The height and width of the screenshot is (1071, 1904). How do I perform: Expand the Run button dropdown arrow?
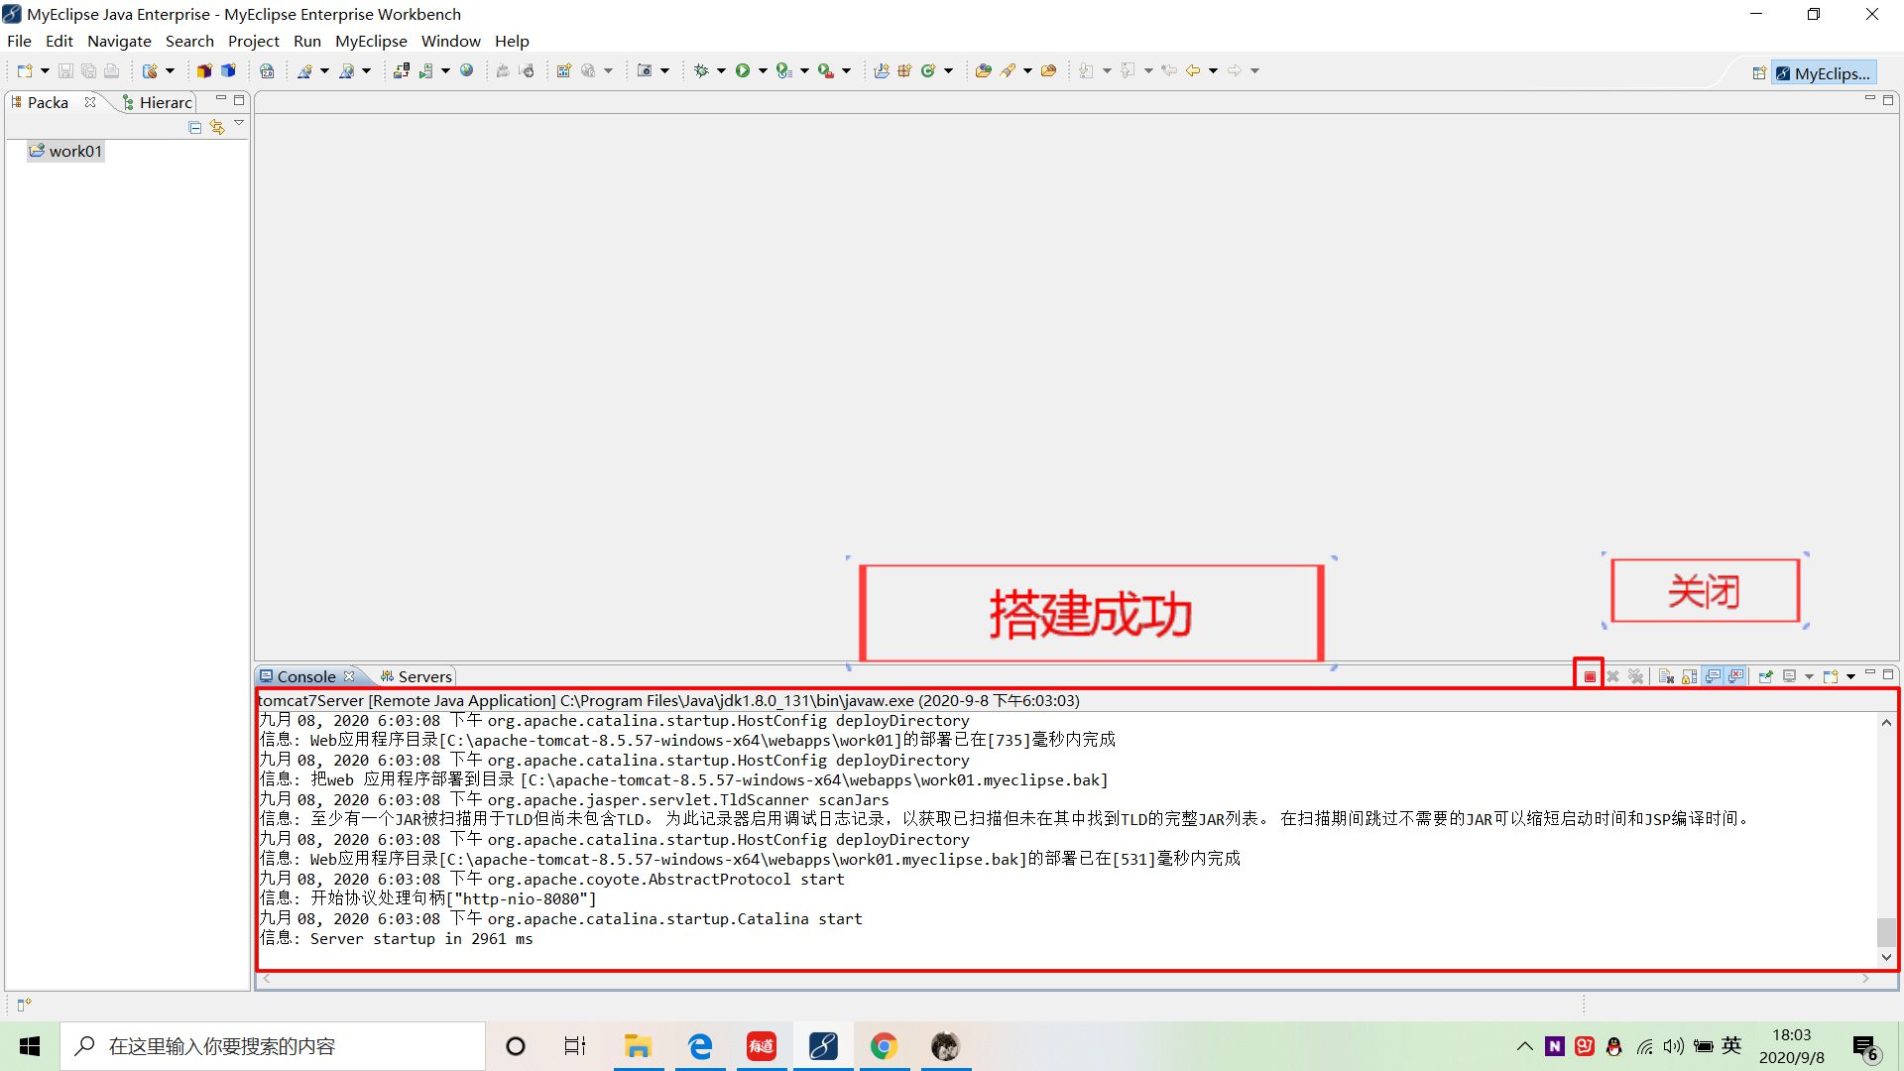(x=763, y=70)
